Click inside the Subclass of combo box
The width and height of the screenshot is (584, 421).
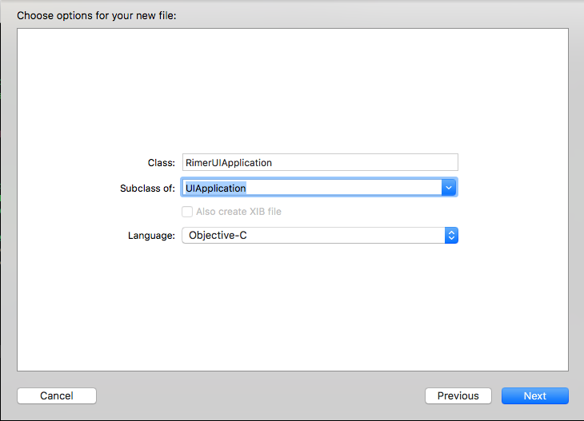311,188
